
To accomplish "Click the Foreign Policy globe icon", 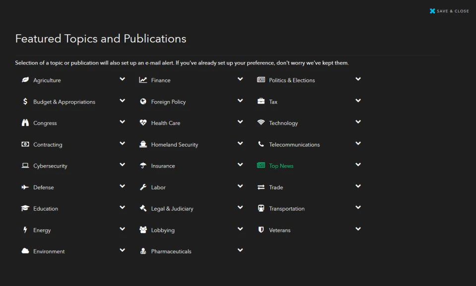I will [x=143, y=101].
